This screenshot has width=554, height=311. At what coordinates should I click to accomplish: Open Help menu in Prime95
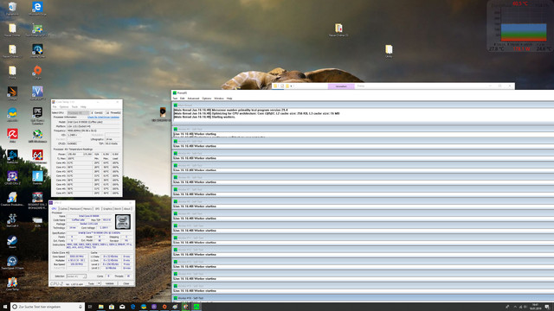[229, 98]
